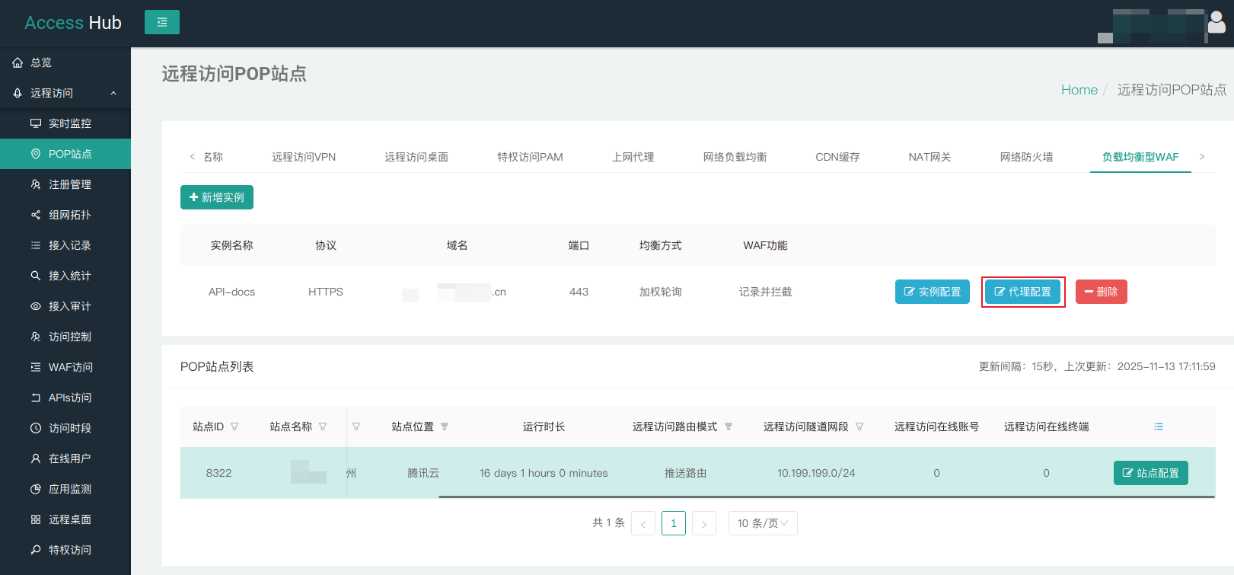
Task: Open the 10 条/页 page size dropdown
Action: point(763,523)
